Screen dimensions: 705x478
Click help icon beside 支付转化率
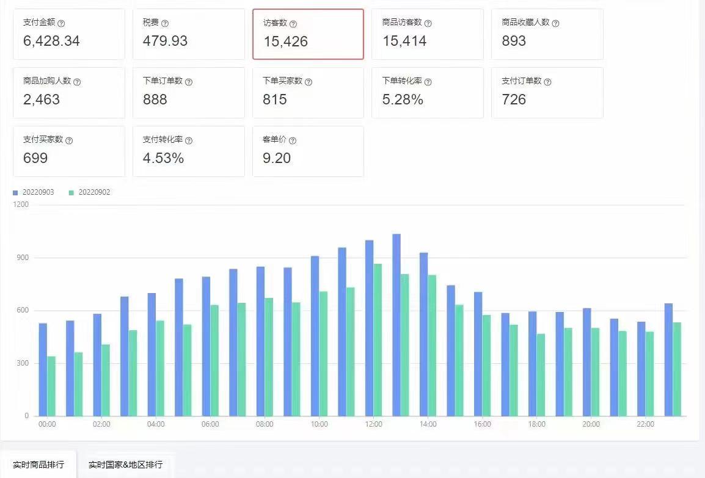[x=189, y=140]
